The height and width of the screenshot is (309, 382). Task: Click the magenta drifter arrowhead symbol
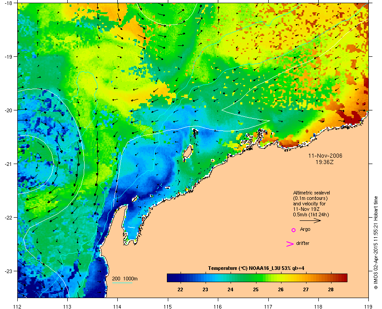290,244
